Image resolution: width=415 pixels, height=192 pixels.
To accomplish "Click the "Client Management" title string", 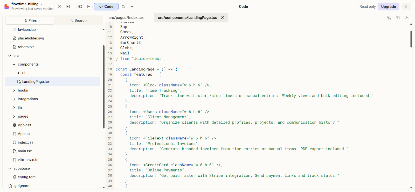I will (167, 117).
